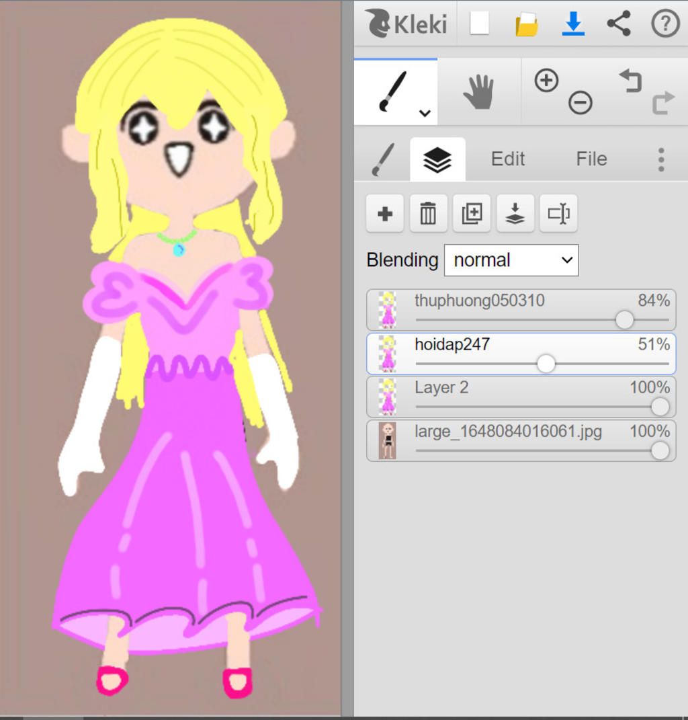Select the hoidap247 layer
This screenshot has height=720, width=688.
521,354
